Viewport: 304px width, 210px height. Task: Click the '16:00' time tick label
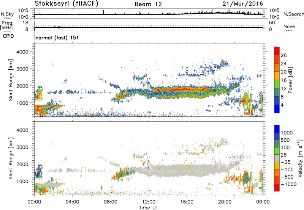(187, 202)
